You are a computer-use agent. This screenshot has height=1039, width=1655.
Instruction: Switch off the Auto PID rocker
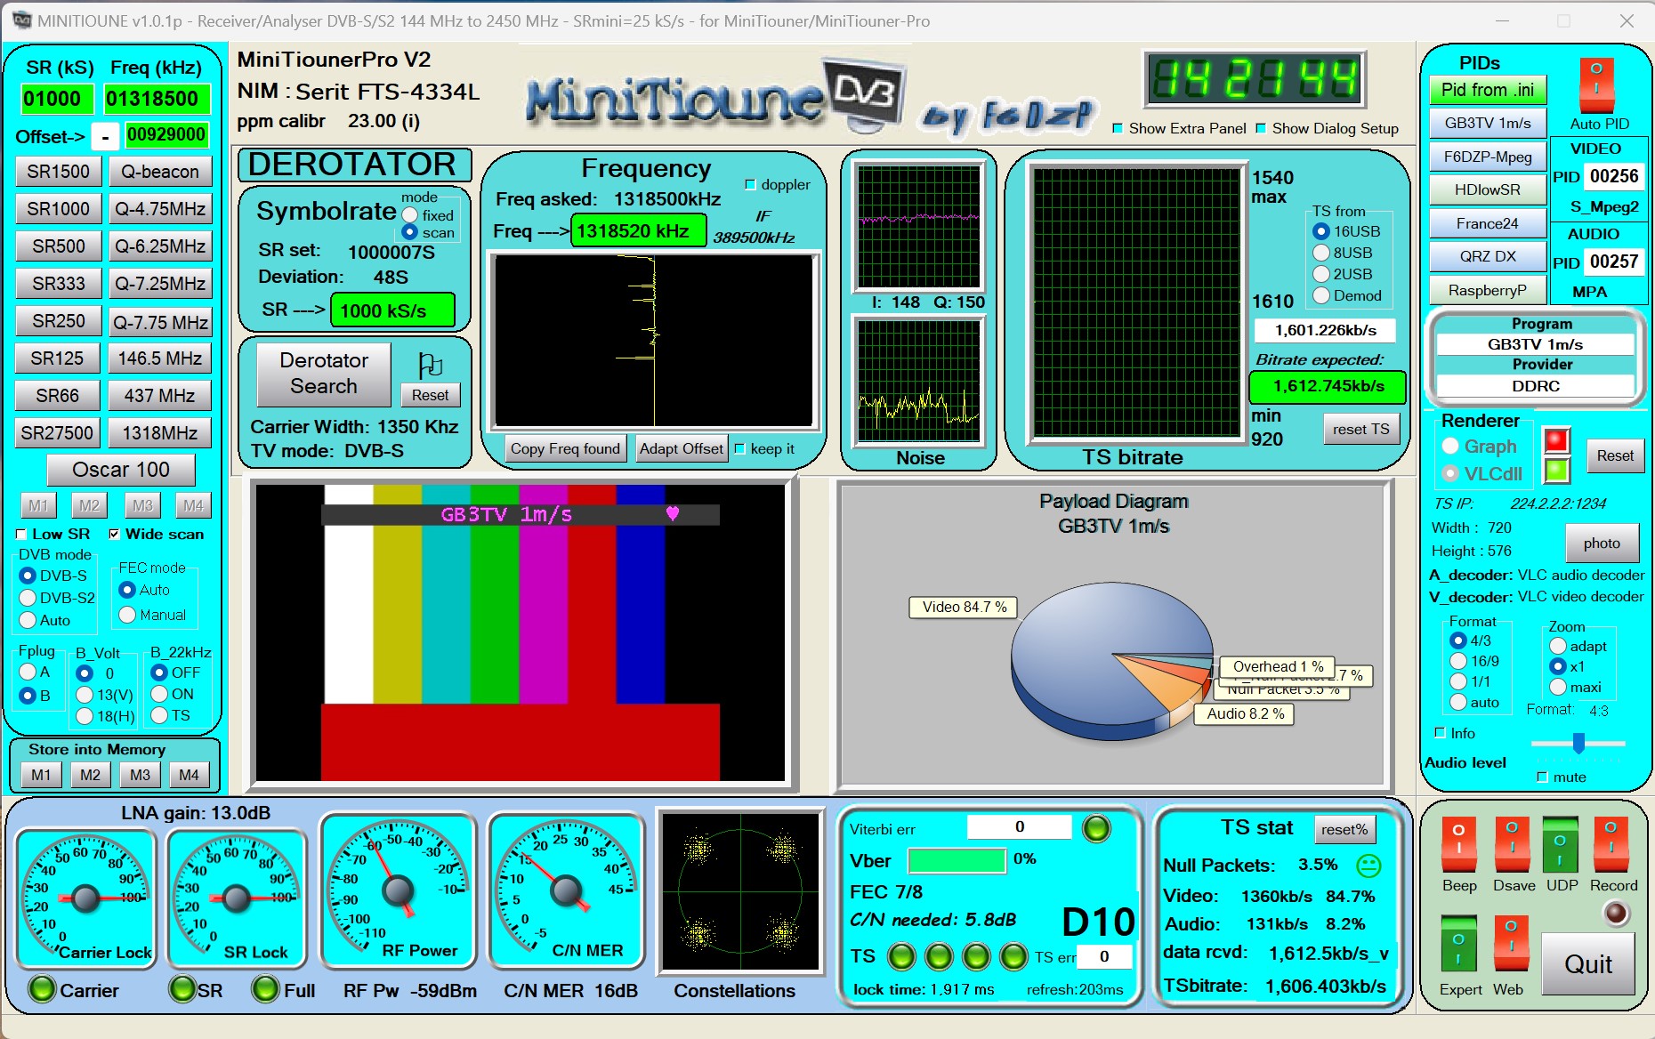[x=1597, y=85]
